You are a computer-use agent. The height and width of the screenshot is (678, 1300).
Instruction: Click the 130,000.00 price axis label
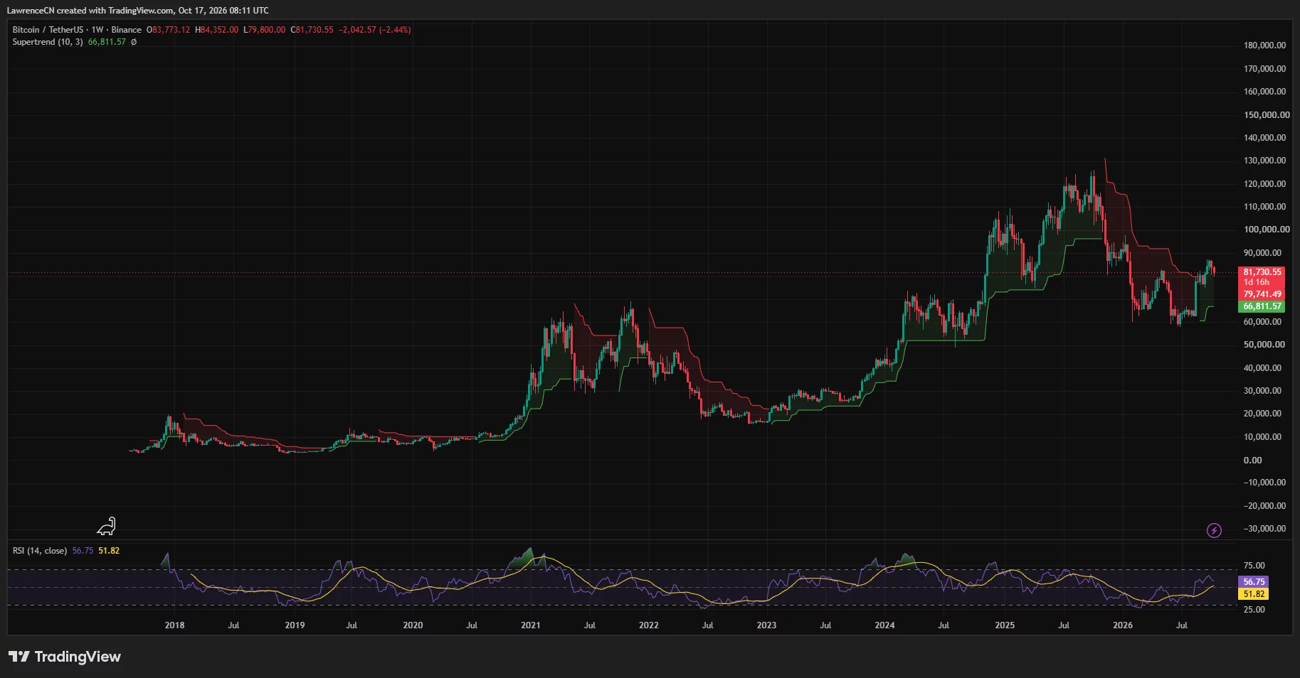(1264, 161)
